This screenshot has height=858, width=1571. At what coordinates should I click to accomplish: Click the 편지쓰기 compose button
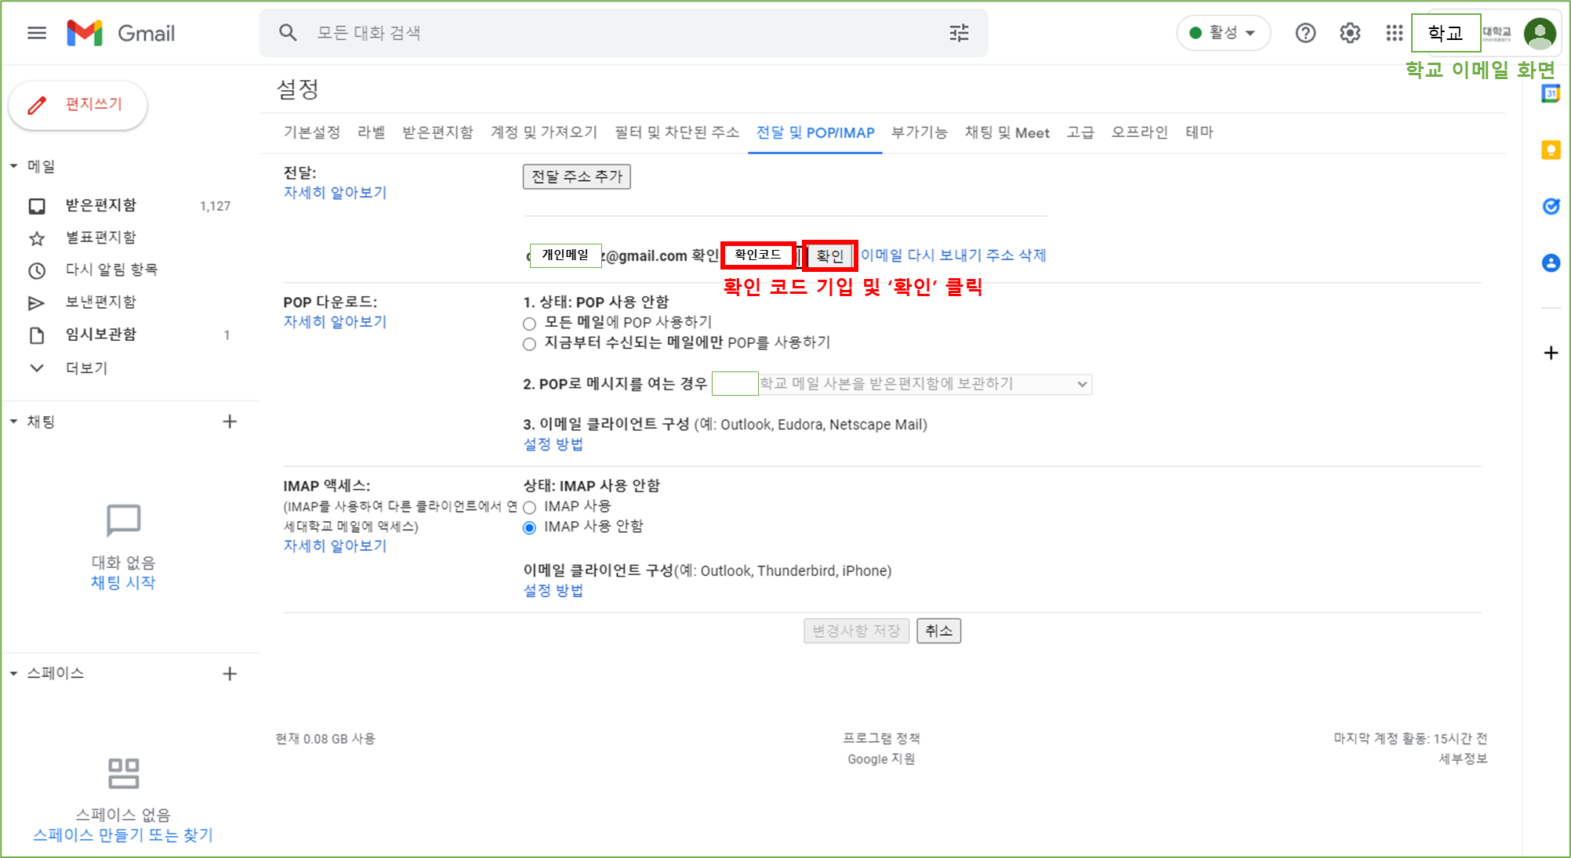tap(78, 105)
